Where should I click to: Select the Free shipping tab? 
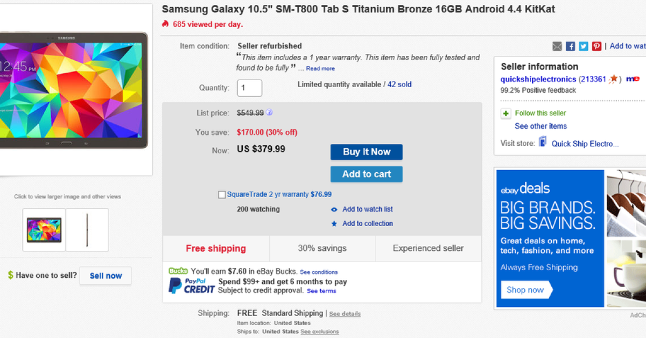pos(216,249)
